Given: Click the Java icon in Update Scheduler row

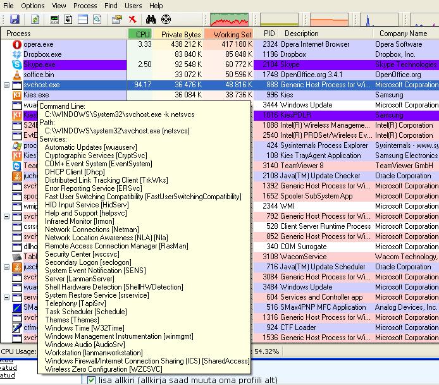Looking at the screenshot, I should [17, 267].
